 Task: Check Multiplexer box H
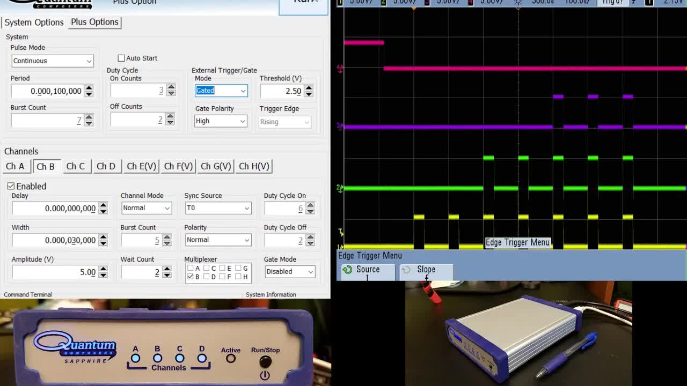coord(238,277)
